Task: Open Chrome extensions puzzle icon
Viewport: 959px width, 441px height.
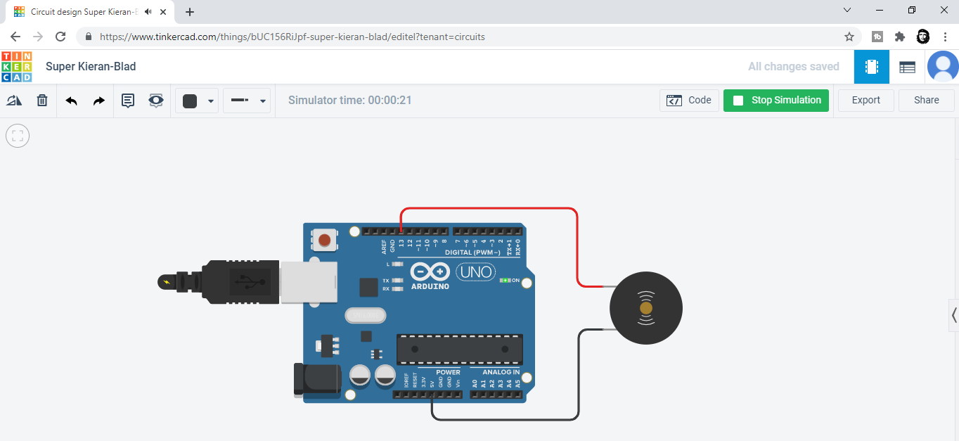Action: 900,37
